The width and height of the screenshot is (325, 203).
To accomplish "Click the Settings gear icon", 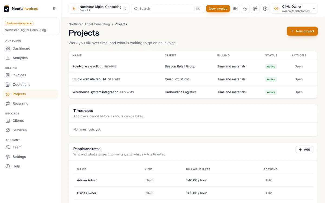I will click(x=8, y=157).
